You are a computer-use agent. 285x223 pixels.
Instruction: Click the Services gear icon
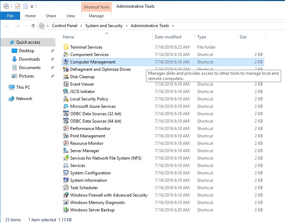tap(66, 166)
